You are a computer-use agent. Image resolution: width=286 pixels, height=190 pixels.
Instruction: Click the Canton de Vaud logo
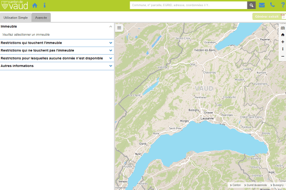coord(15,5)
